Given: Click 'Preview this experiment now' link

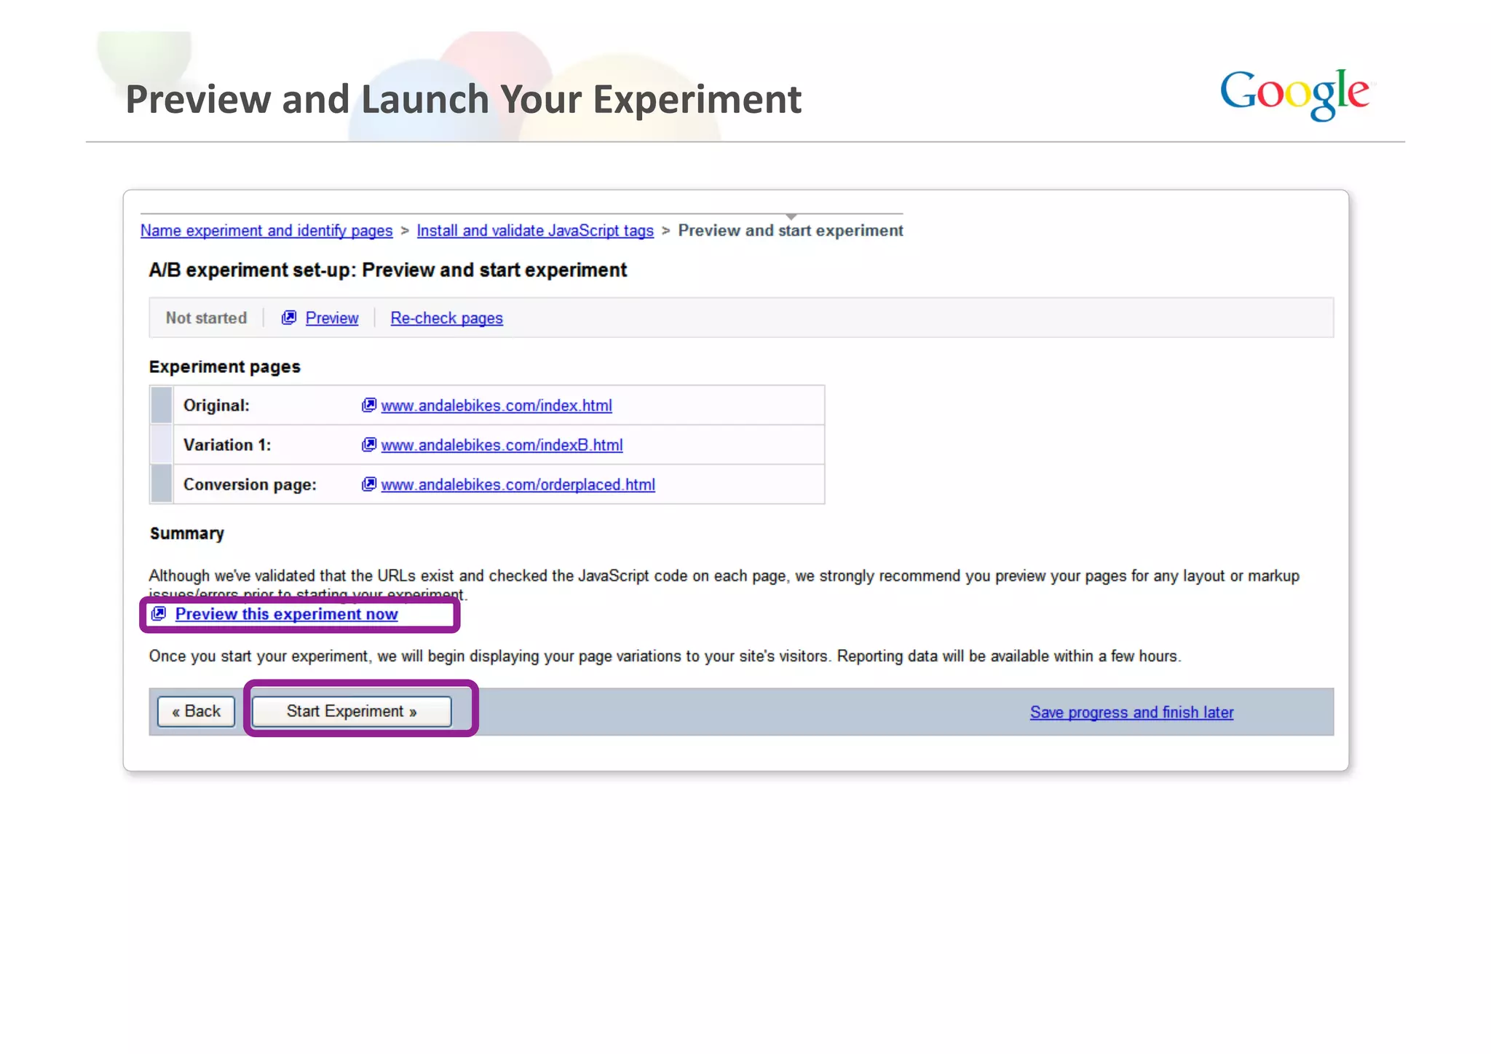Looking at the screenshot, I should tap(286, 614).
